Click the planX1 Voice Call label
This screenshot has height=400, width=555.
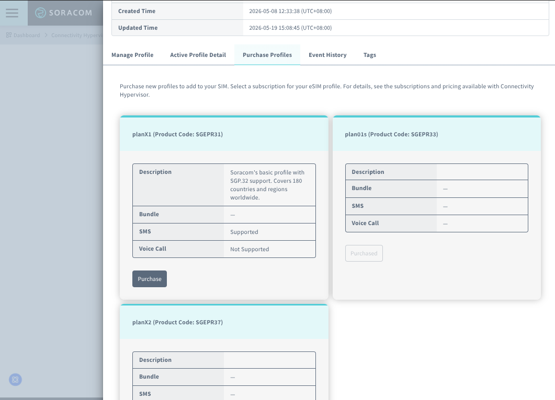click(x=152, y=249)
